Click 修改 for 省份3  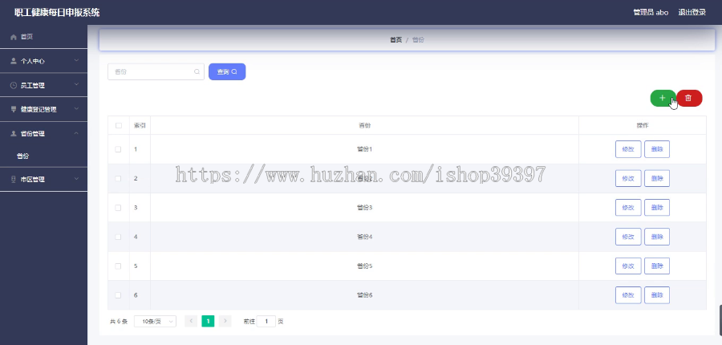pyautogui.click(x=628, y=208)
